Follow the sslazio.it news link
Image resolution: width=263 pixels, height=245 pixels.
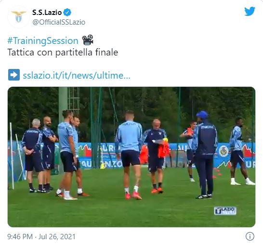[x=77, y=75]
